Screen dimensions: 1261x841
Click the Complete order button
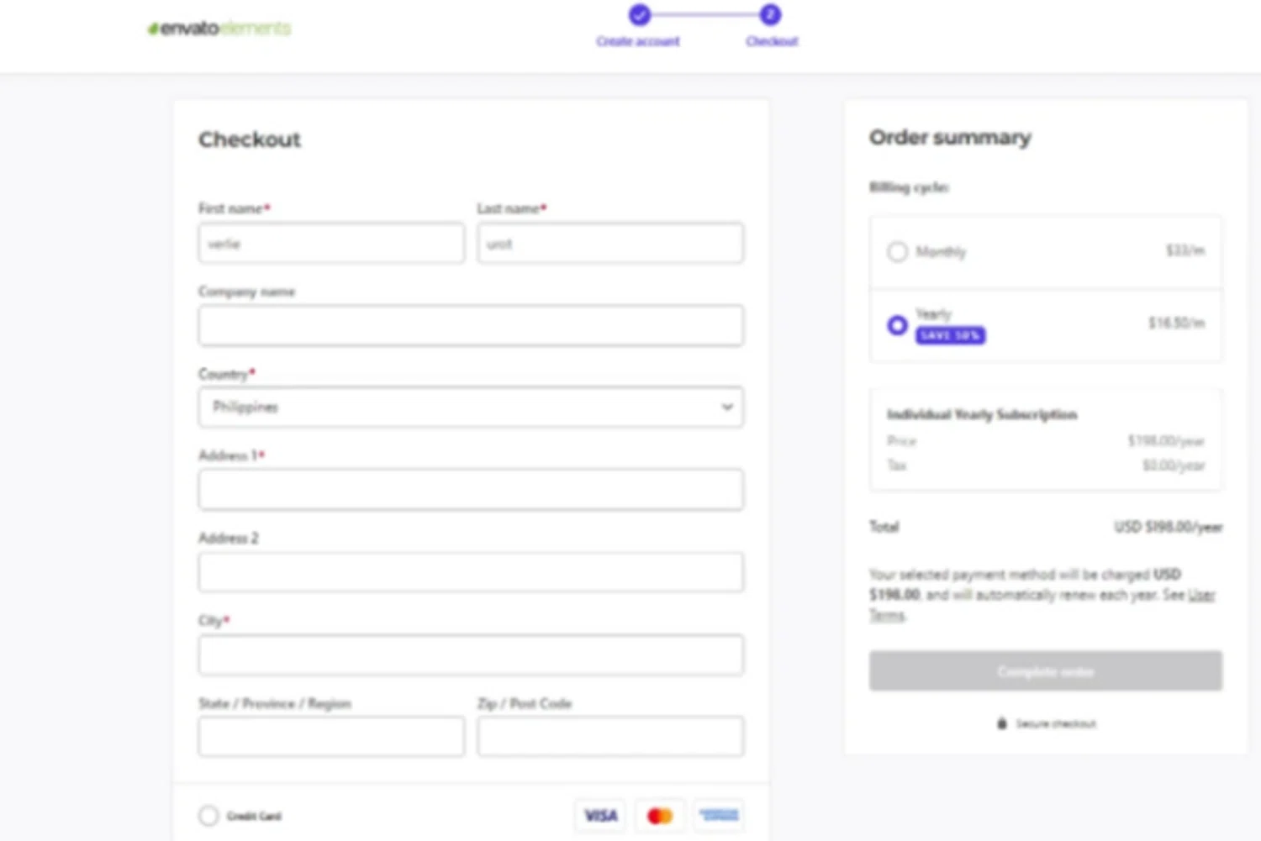click(1046, 670)
